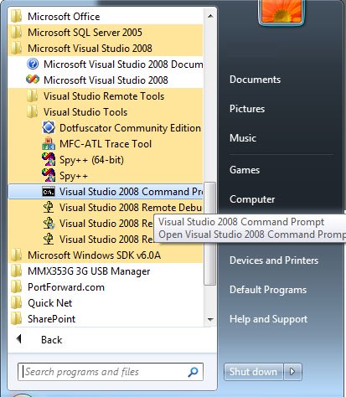Open Microsoft Visual Studio 2008 Documentation help icon
This screenshot has width=346, height=397.
click(x=33, y=64)
